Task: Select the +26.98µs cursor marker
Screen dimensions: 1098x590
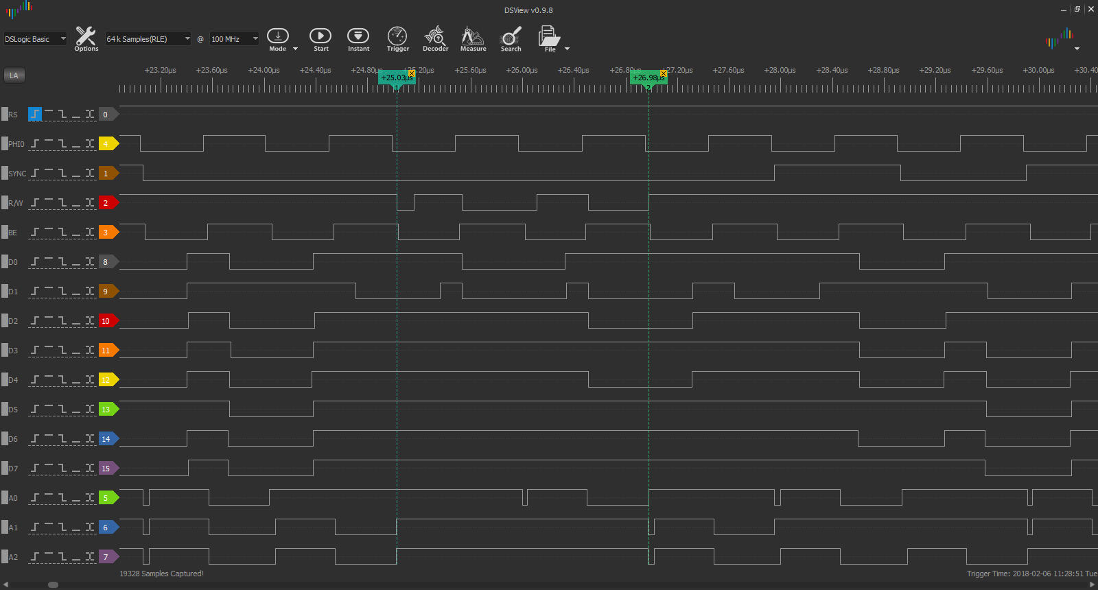Action: (x=647, y=78)
